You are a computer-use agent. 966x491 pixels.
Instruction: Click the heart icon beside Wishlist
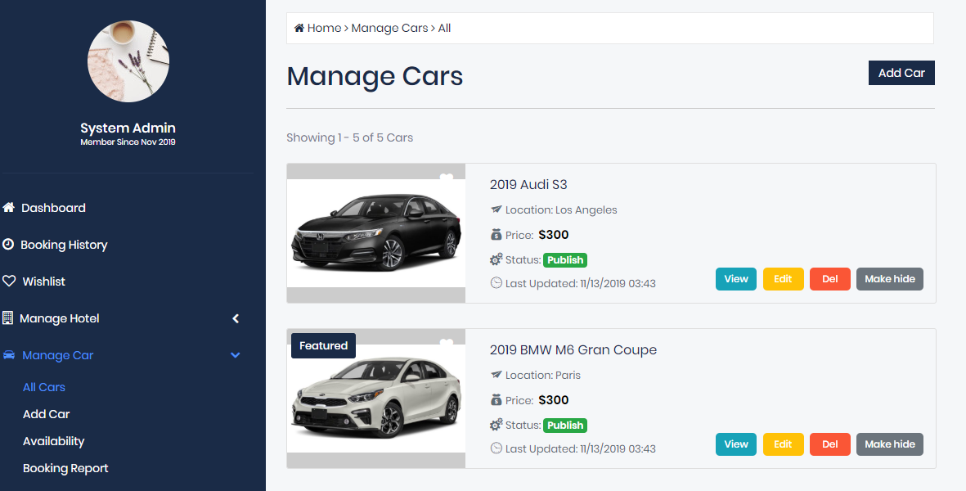[9, 282]
